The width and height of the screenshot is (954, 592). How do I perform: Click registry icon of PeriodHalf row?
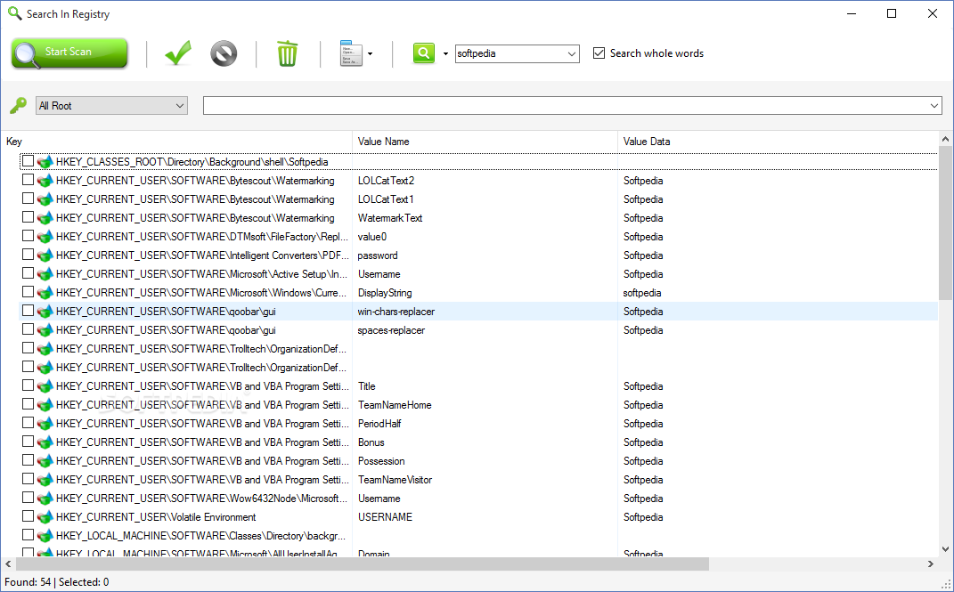(x=45, y=424)
